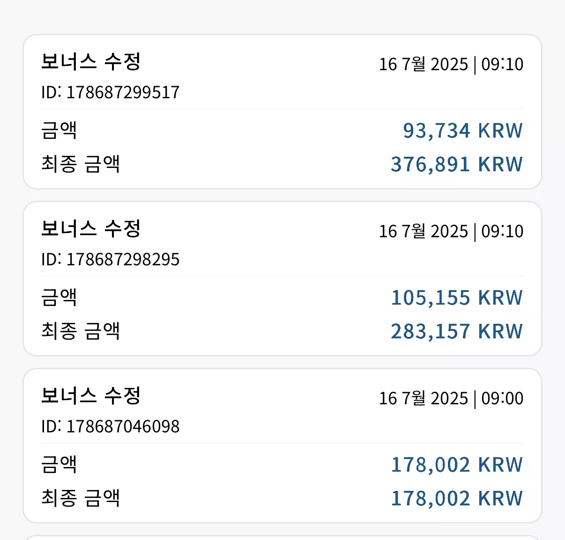Tap the 178,002 KRW 금액 value
565x540 pixels.
(x=457, y=465)
